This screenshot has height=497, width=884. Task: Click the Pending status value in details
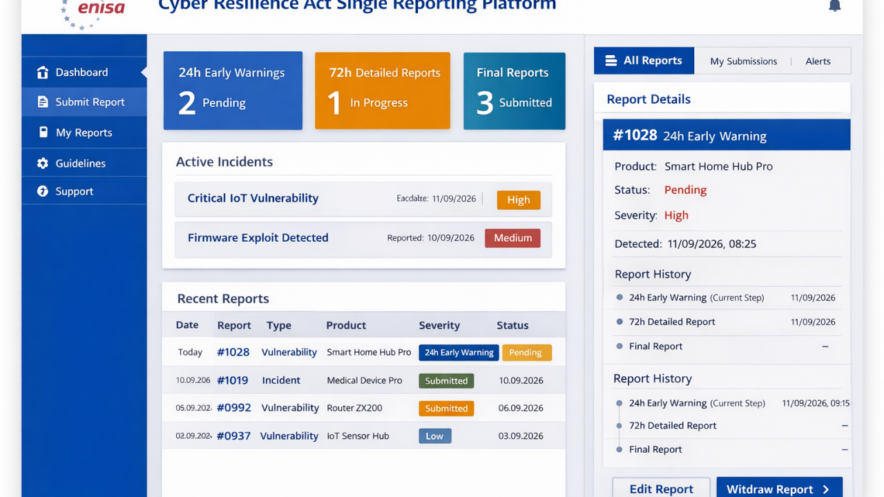[685, 190]
